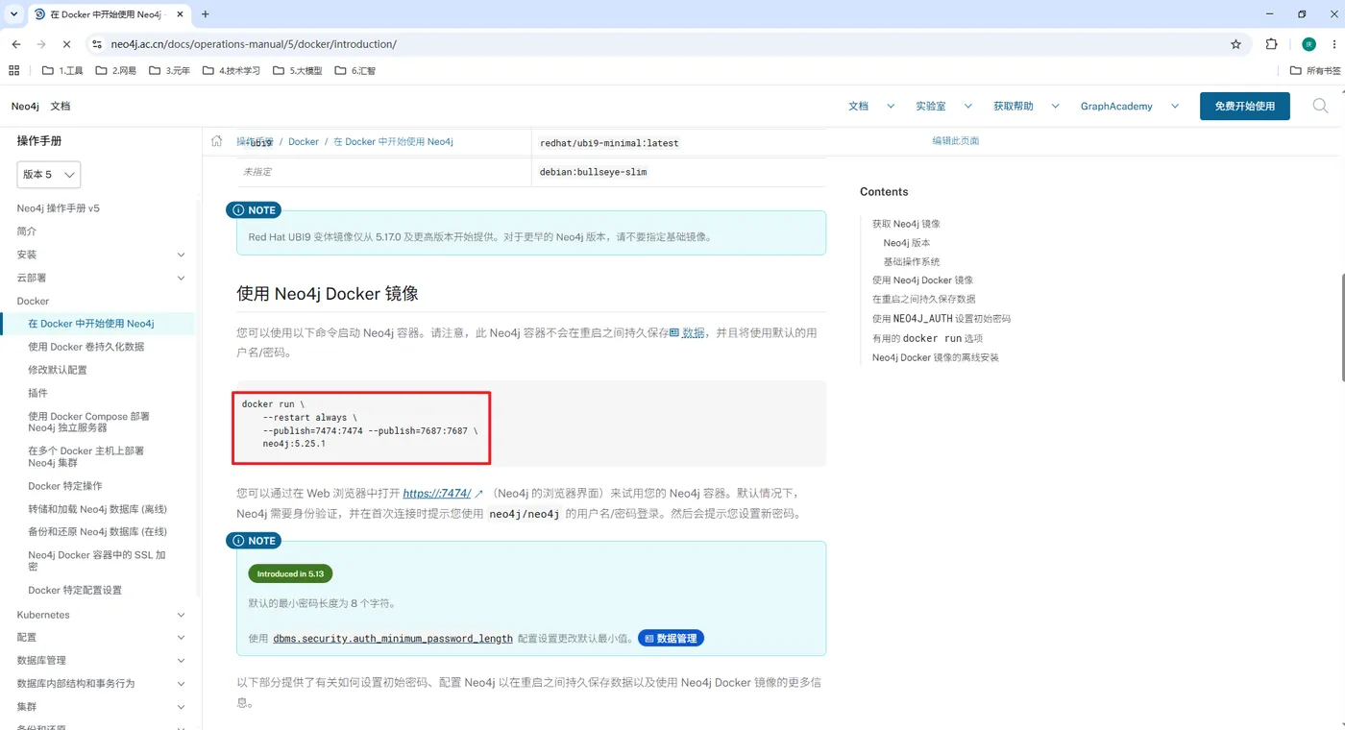Viewport: 1345px width, 730px height.
Task: Go to docs home via breadcrumb home icon
Action: click(217, 141)
